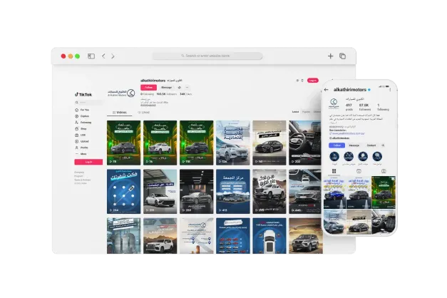The image size is (447, 298).
Task: Open the green Instagram post in the grid
Action: [384, 192]
